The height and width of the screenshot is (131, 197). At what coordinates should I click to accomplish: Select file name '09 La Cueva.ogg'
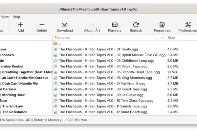(x=101, y=95)
